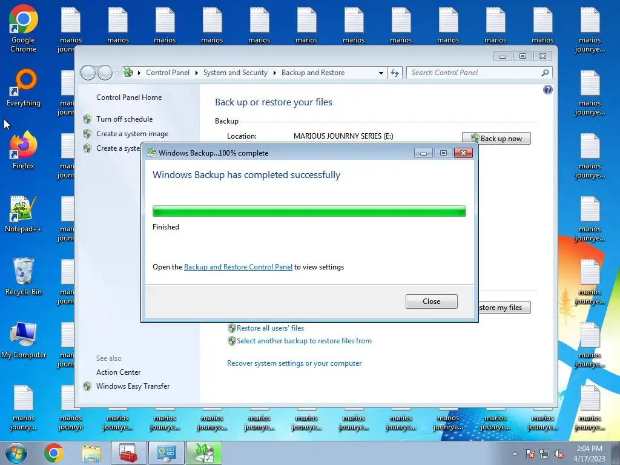Switch to Control Panel taskbar item
This screenshot has width=620, height=465.
click(167, 453)
